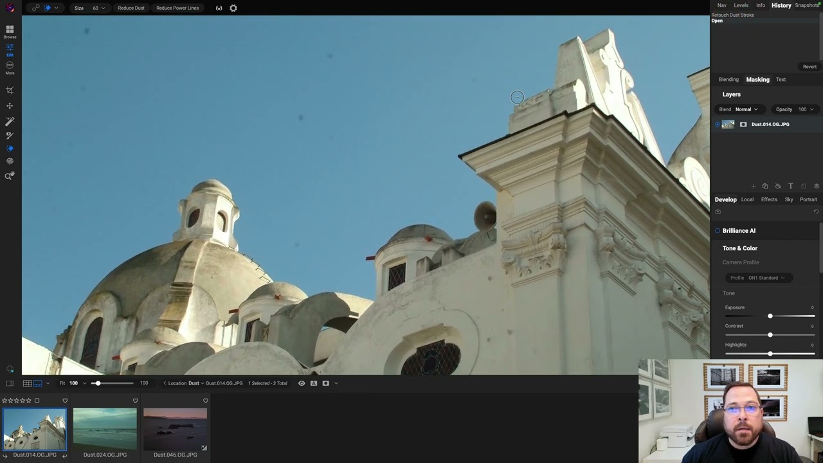Switch to filmstrip view mode
Image resolution: width=823 pixels, height=463 pixels.
[37, 383]
